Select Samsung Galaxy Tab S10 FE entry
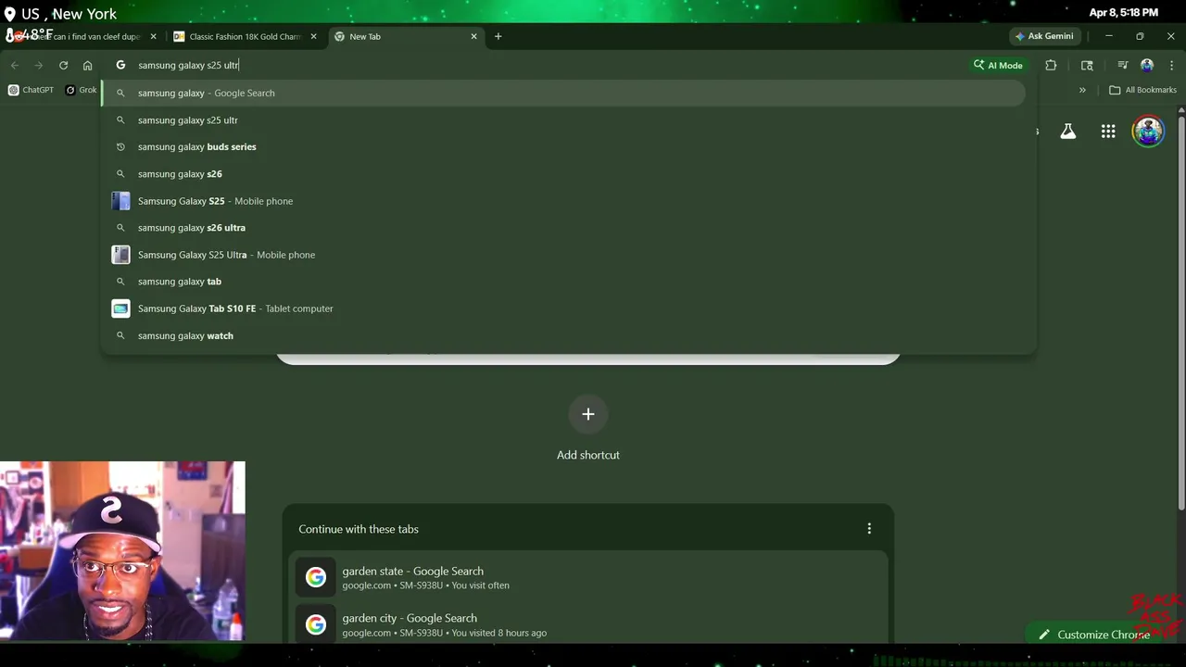 [563, 308]
